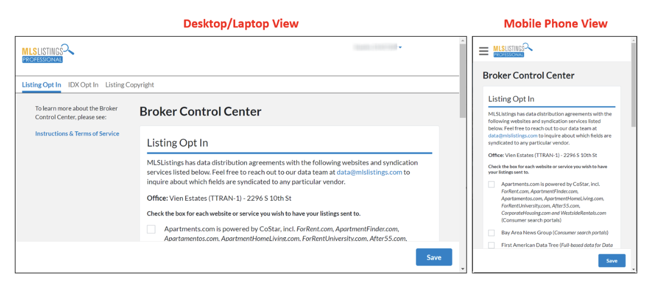Open the blurred user account dropdown in desktop view
649x282 pixels.
click(x=378, y=47)
